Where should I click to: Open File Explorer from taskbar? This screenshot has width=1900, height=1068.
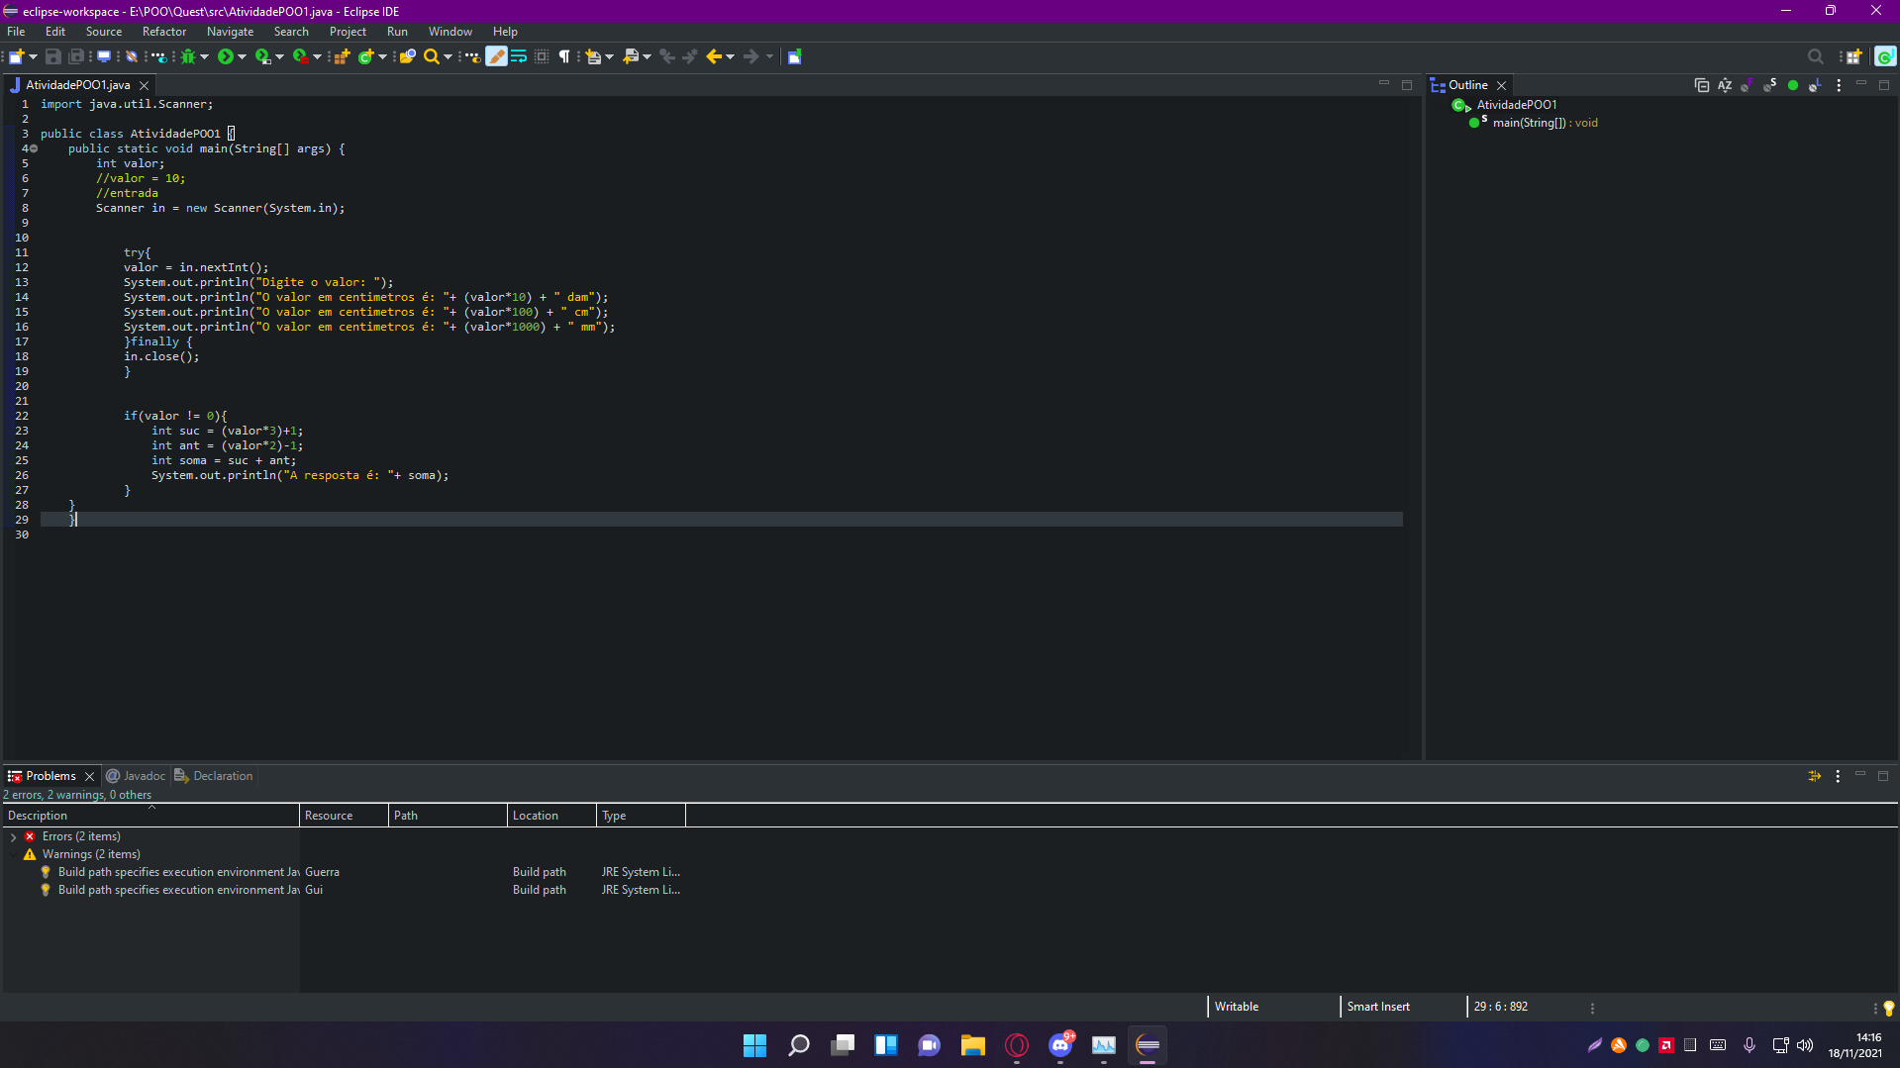972,1045
